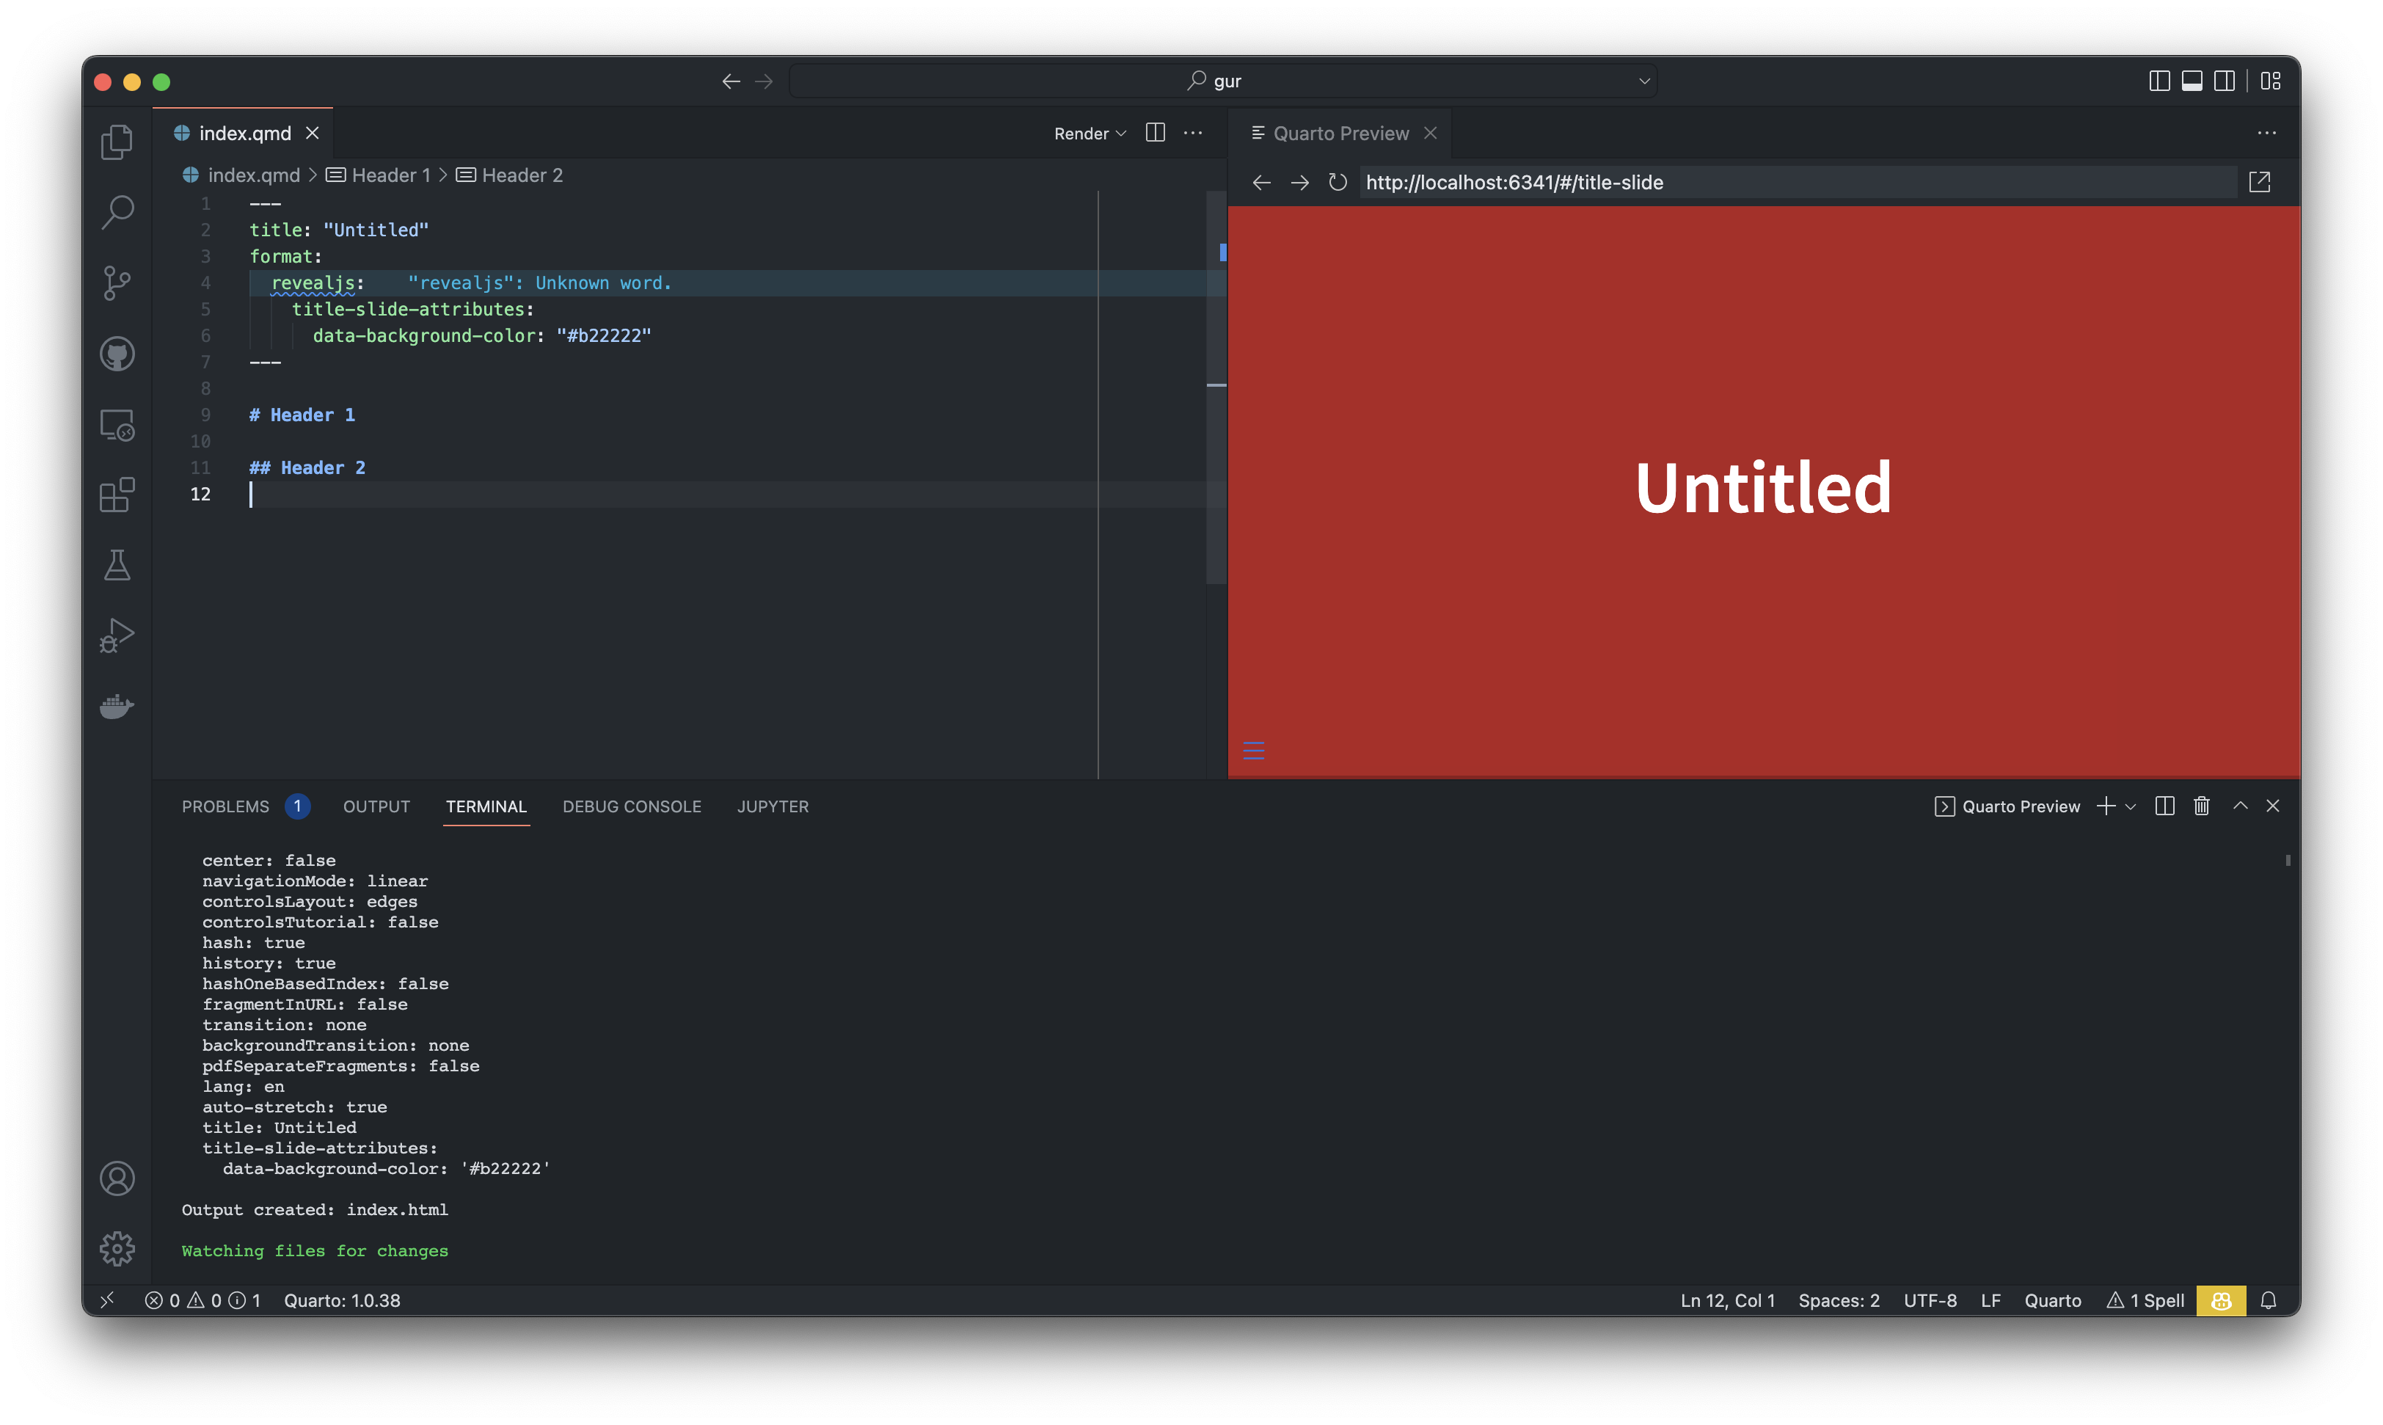The width and height of the screenshot is (2383, 1425).
Task: Open the Remote Explorer view
Action: point(117,424)
